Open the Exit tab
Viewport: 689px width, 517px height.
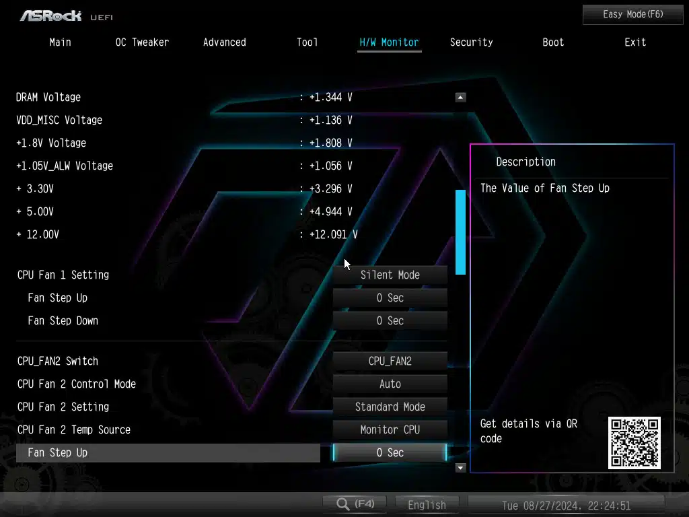tap(635, 42)
